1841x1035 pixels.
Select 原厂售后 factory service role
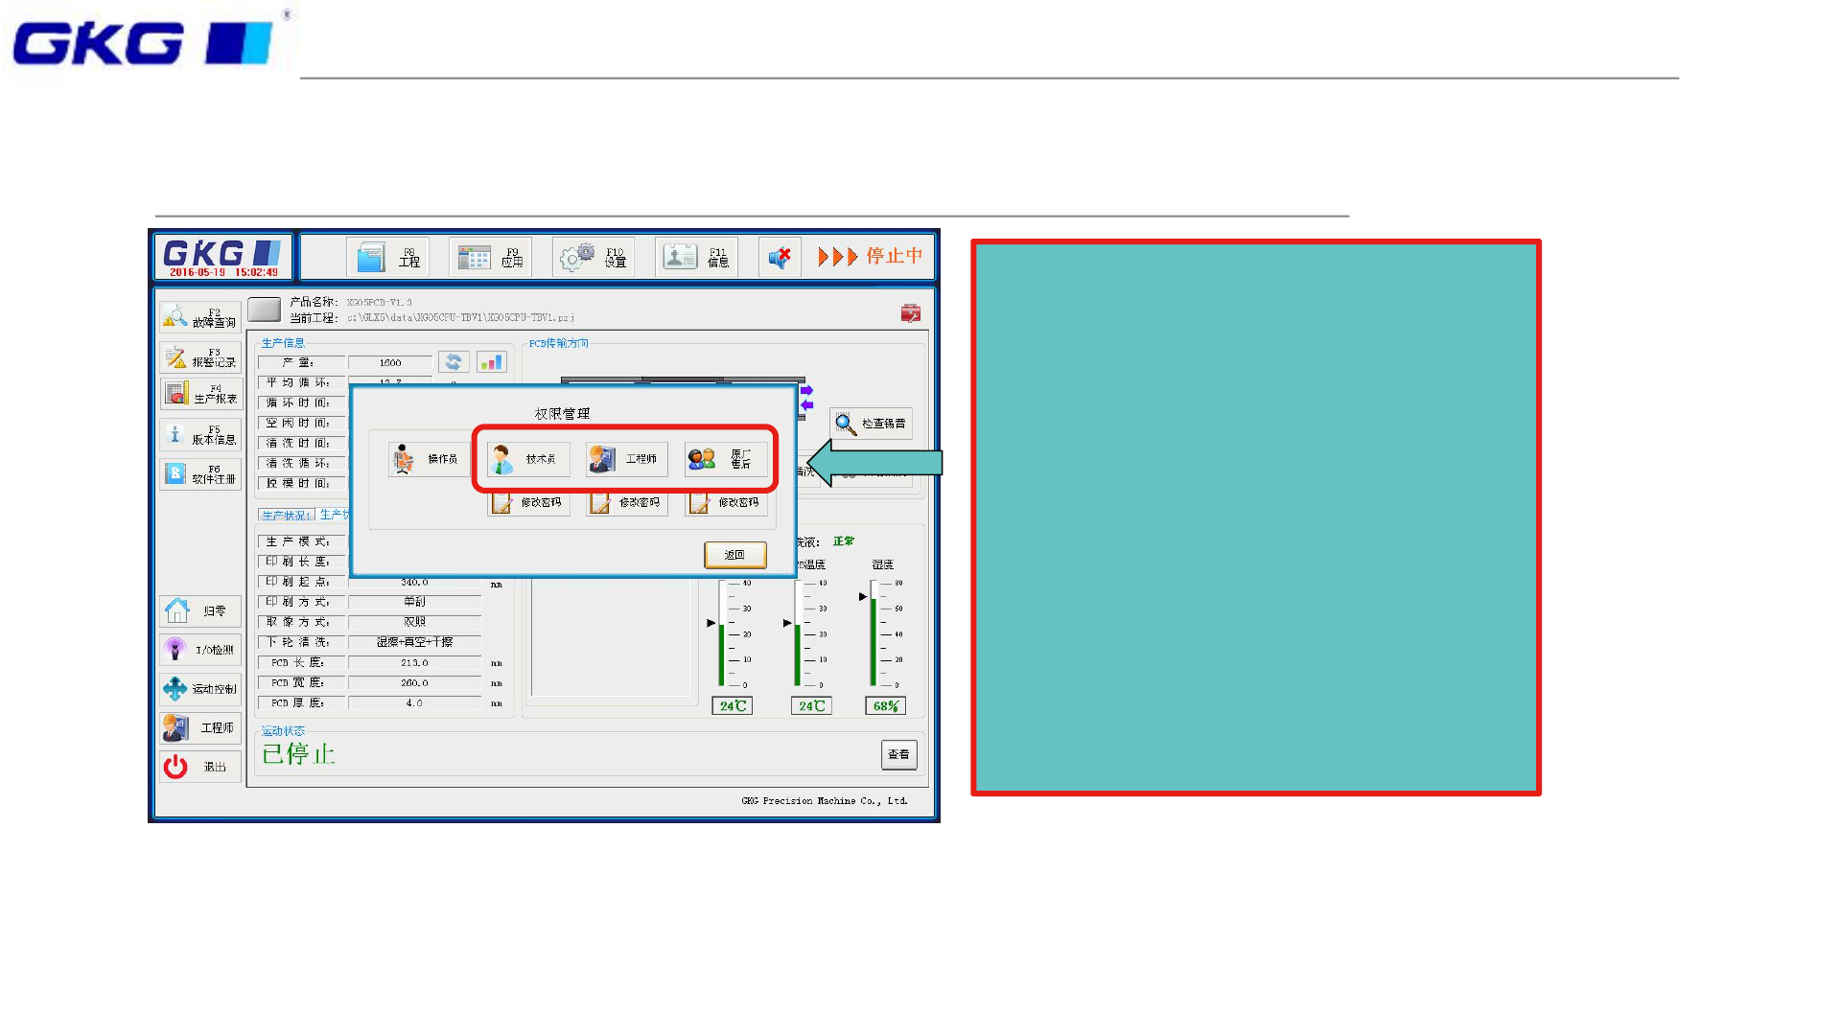pyautogui.click(x=725, y=460)
